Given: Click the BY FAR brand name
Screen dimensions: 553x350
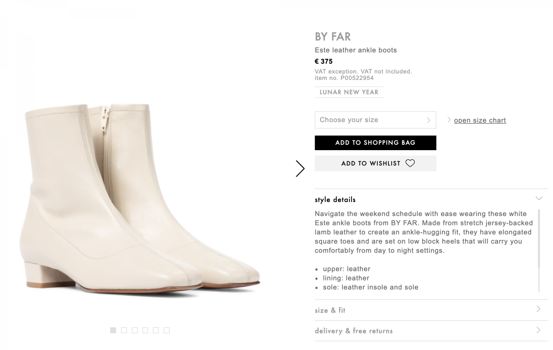Looking at the screenshot, I should 333,37.
